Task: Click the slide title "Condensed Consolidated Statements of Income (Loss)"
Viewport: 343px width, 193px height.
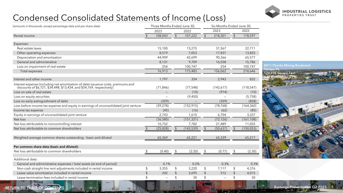Action: (x=119, y=18)
